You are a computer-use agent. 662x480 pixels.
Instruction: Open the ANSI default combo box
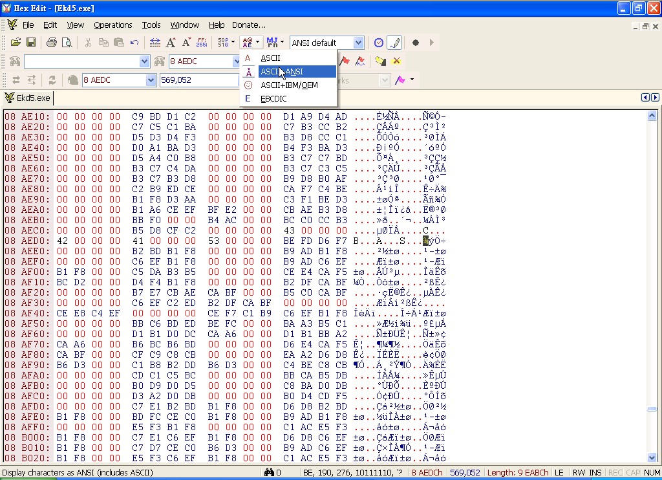point(358,43)
